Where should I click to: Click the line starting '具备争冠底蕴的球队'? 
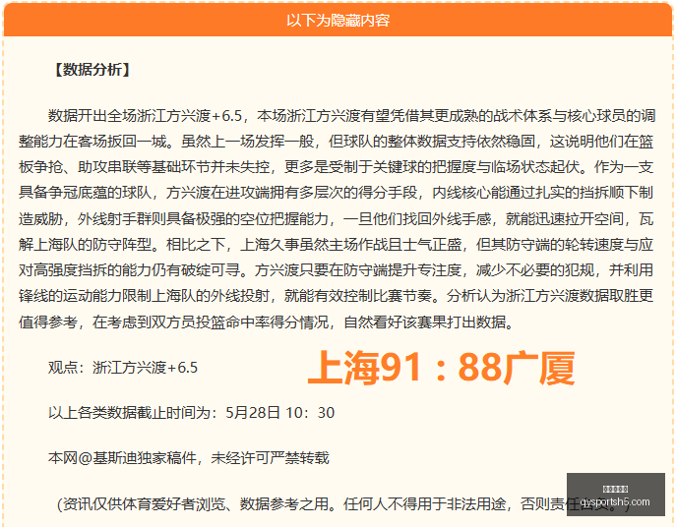[x=337, y=193]
